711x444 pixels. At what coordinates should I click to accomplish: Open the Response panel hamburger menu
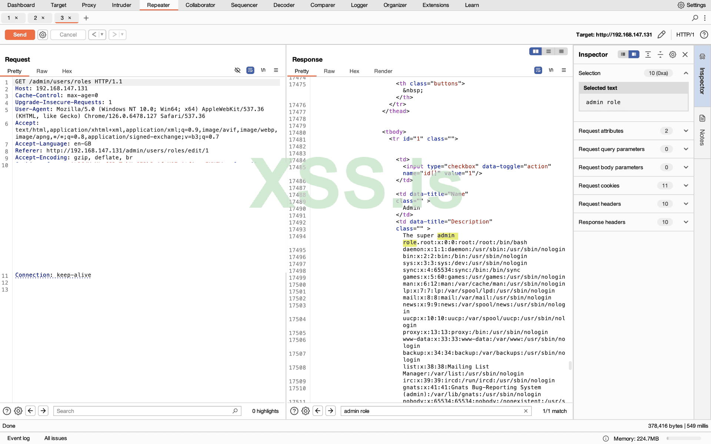point(564,70)
